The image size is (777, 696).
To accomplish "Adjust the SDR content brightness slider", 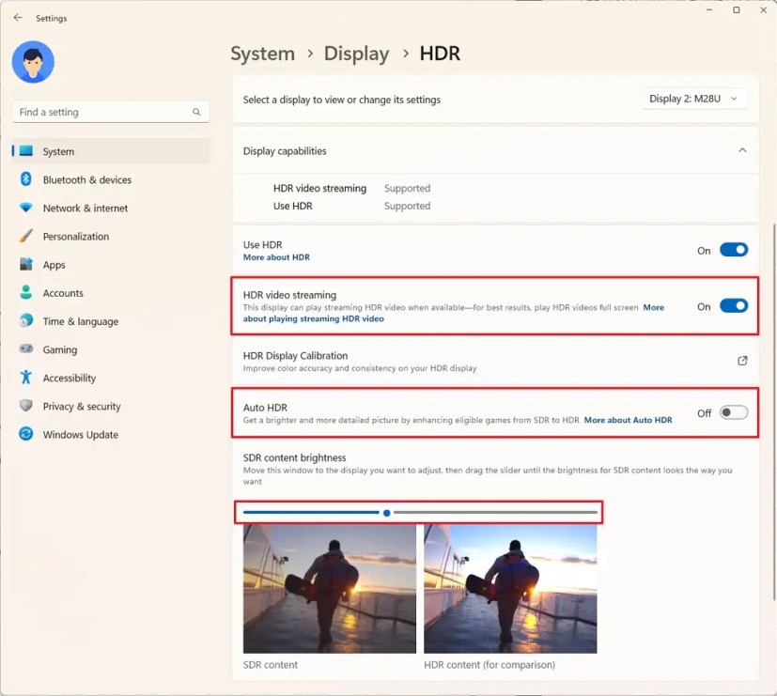I will (386, 513).
